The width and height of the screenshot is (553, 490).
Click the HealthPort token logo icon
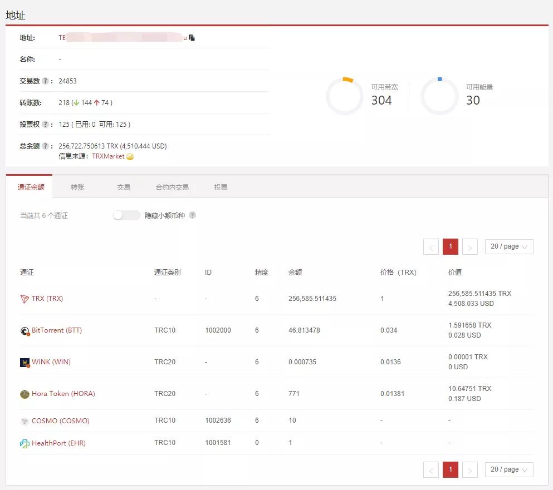point(25,443)
